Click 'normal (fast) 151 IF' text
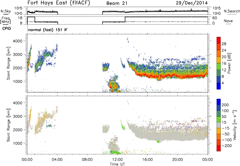This screenshot has width=240, height=166. click(x=48, y=30)
